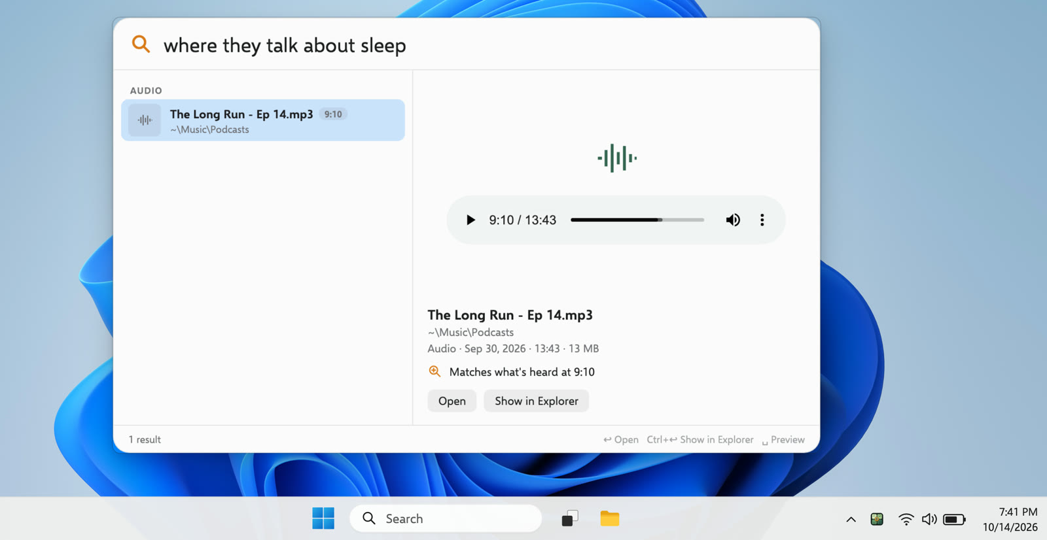Click the 'Audio · Sep 30, 2026' metadata line
Screen dimensions: 1047x540
coord(514,349)
